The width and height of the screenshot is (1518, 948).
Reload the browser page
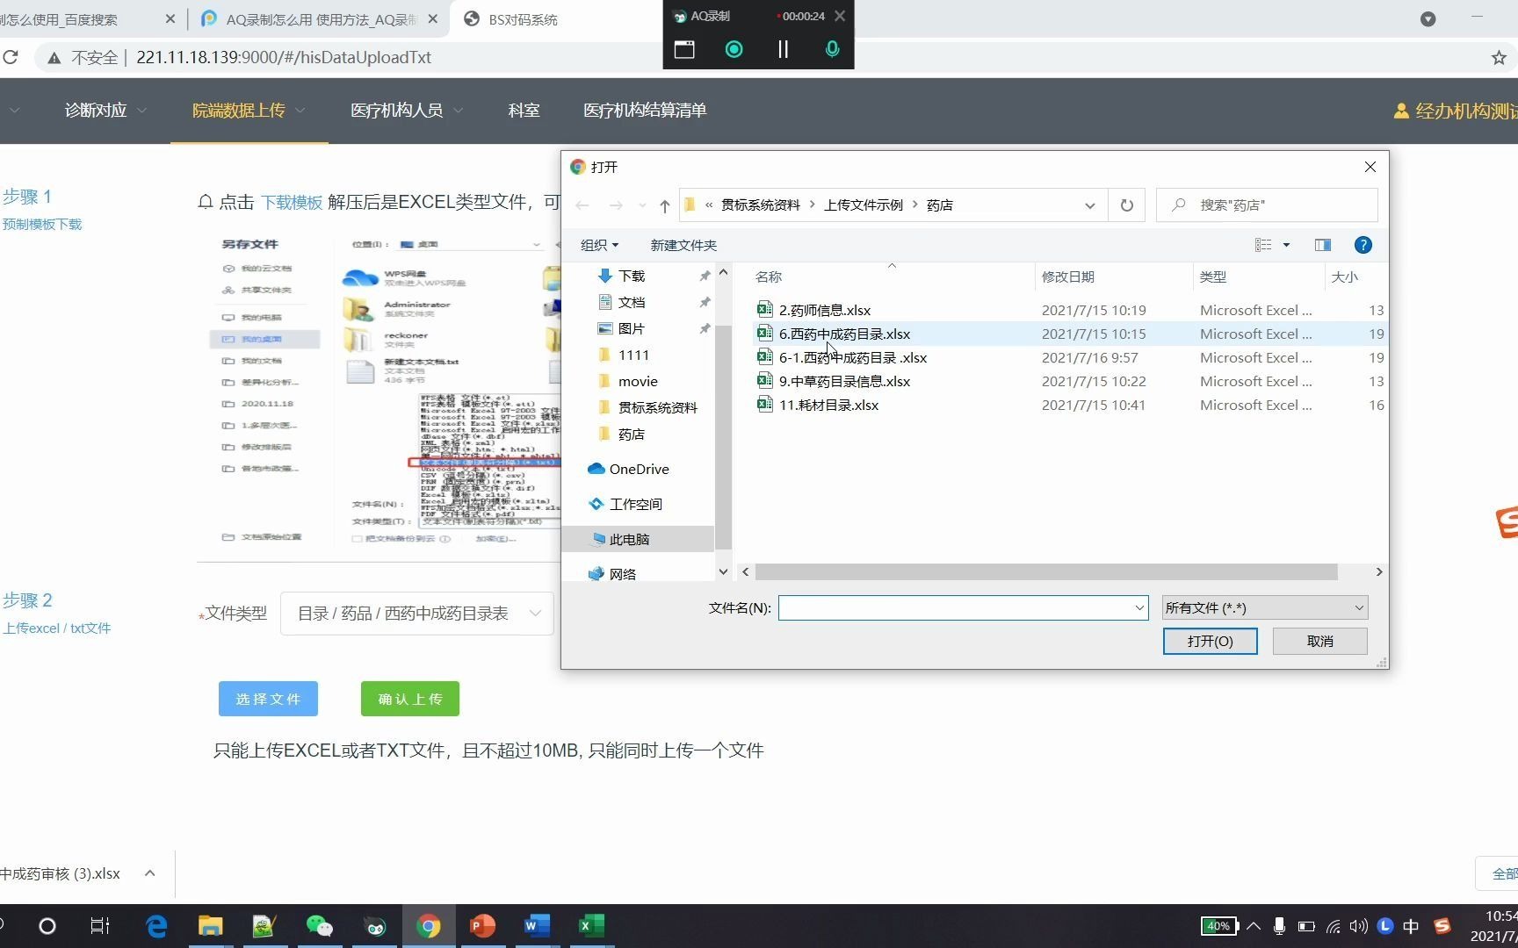click(x=11, y=58)
